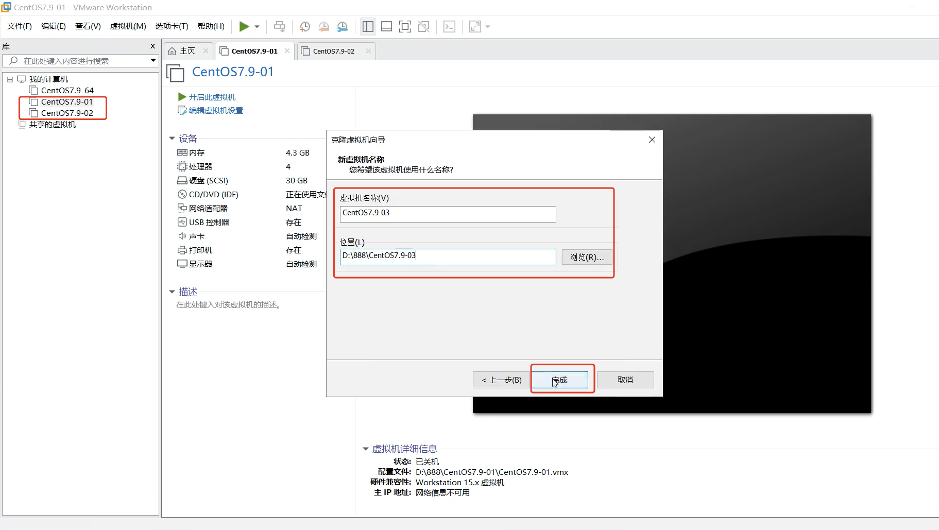
Task: Open the library search dropdown arrow
Action: pos(153,61)
